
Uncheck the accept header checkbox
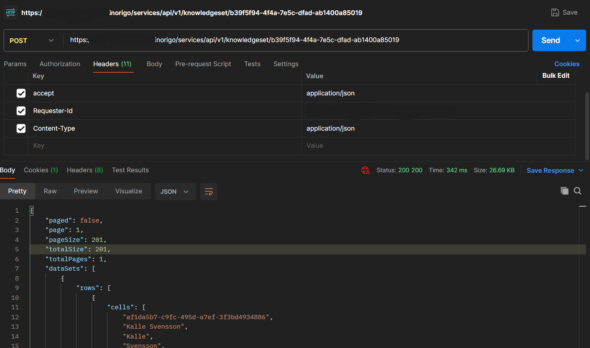pyautogui.click(x=21, y=93)
